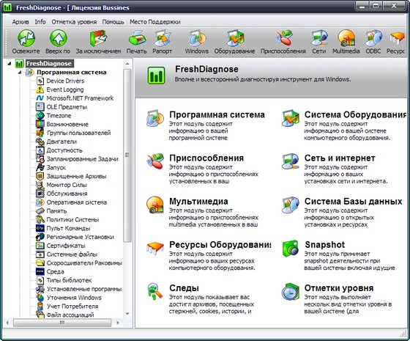The height and width of the screenshot is (341, 410).
Task: Open Программная система module icon in main panel
Action: point(155,118)
